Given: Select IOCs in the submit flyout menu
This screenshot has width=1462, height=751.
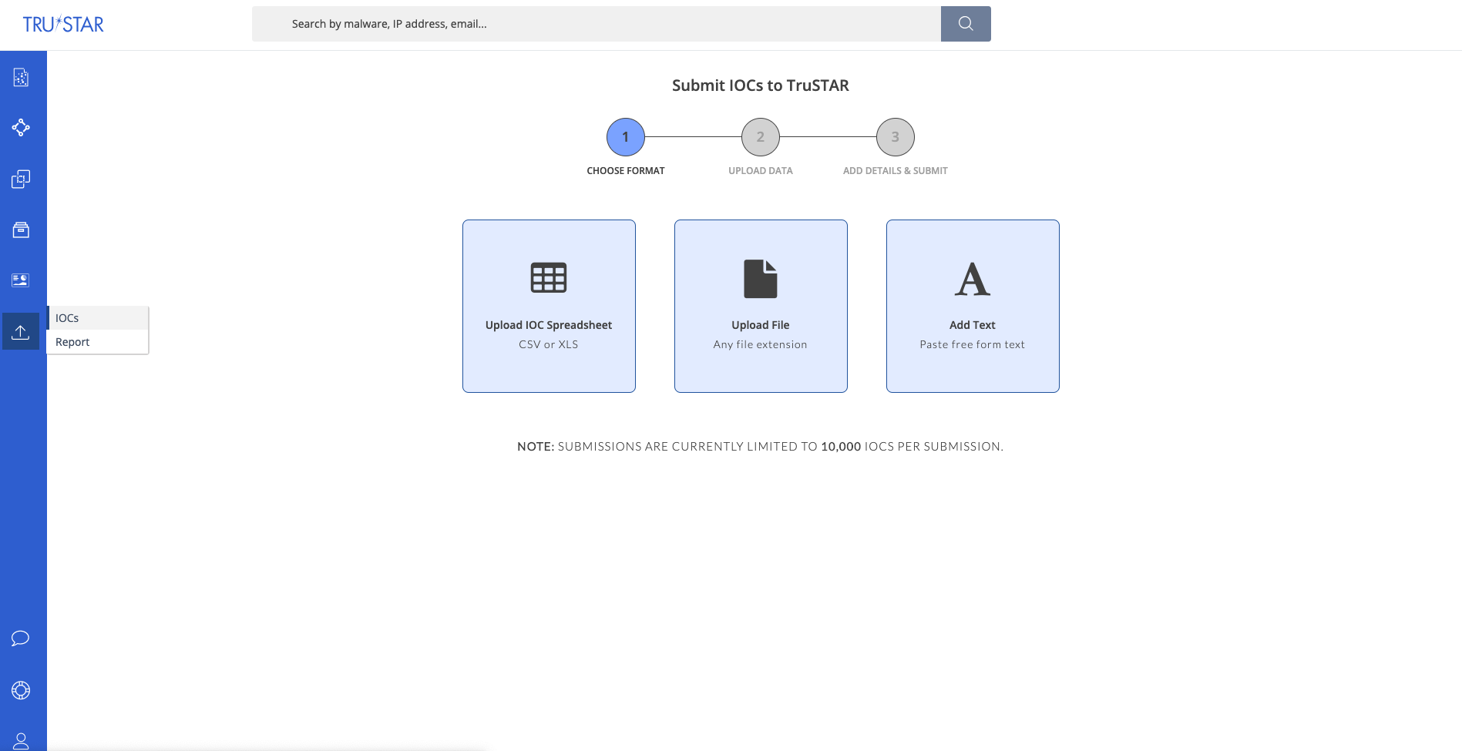Looking at the screenshot, I should (x=98, y=318).
